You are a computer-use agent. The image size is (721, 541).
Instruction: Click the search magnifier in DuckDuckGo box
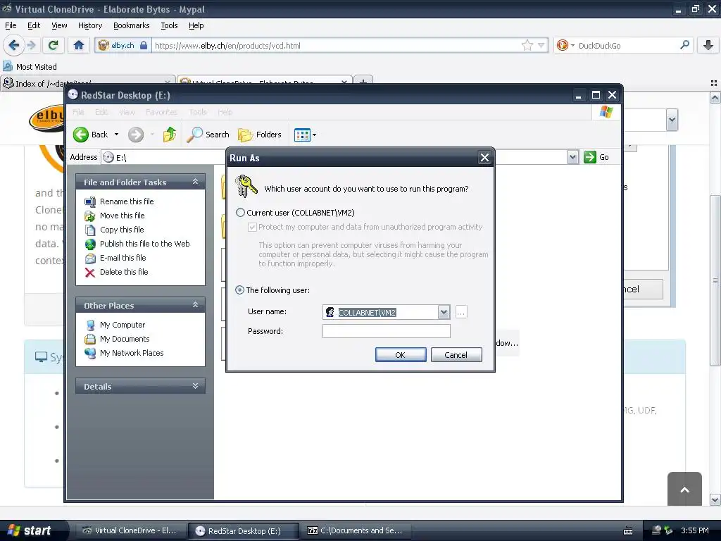point(684,45)
